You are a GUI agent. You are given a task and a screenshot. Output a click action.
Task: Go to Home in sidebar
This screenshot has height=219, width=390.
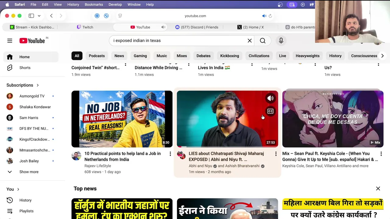[x=31, y=57]
